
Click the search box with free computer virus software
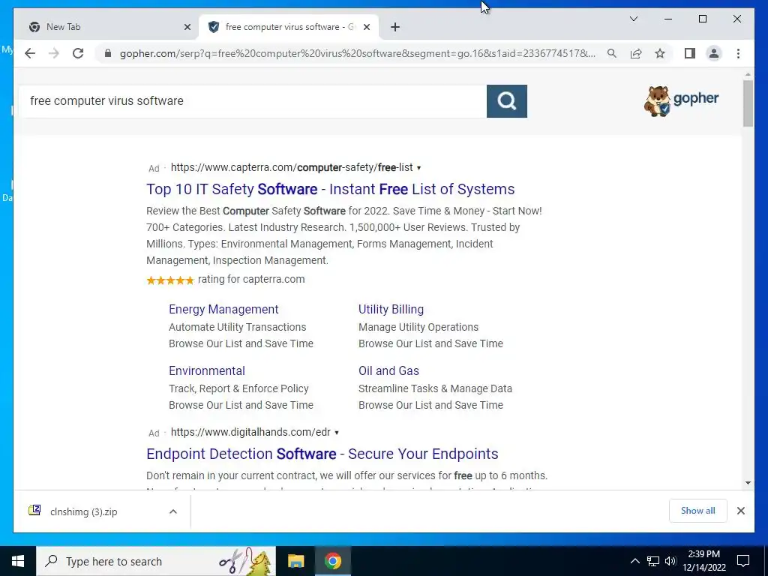click(253, 101)
